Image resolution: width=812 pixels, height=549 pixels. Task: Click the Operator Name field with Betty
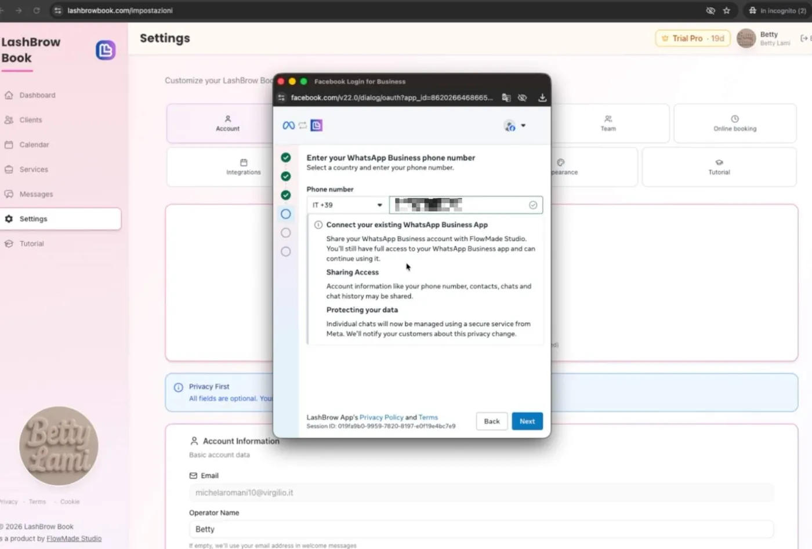click(x=481, y=529)
